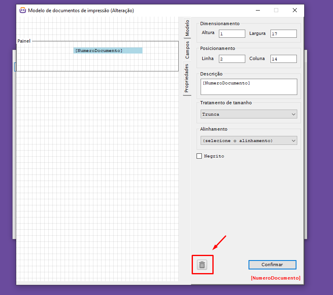Close the Modelo de documentos window
The height and width of the screenshot is (295, 333).
[x=295, y=10]
